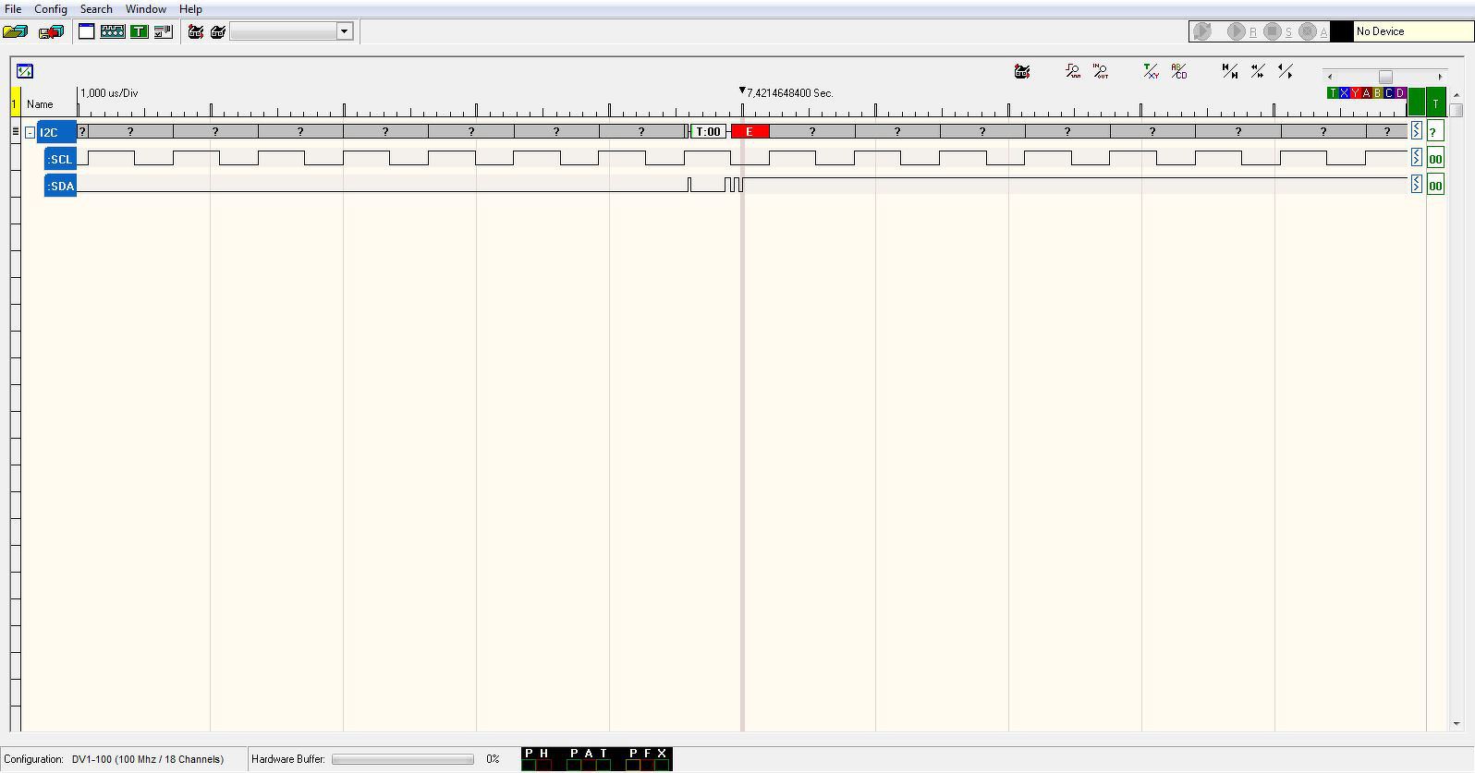1475x773 pixels.
Task: Select the red Y marker swatch
Action: coord(1356,93)
